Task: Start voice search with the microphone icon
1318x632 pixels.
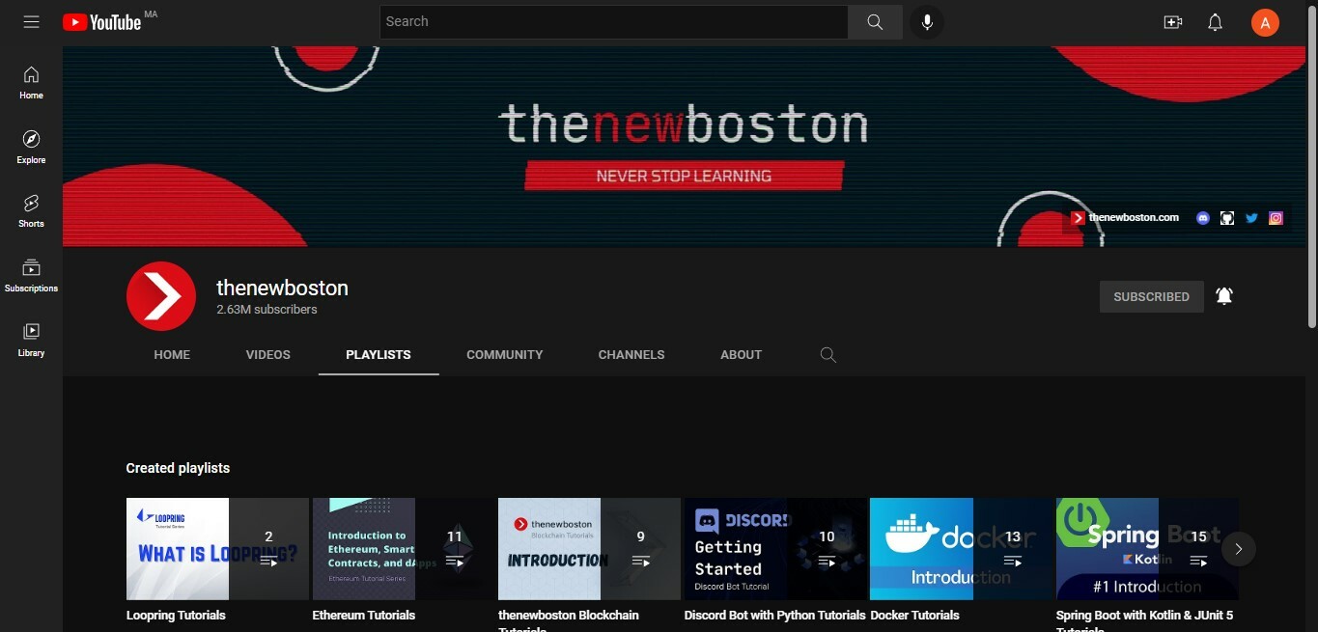Action: pyautogui.click(x=926, y=21)
